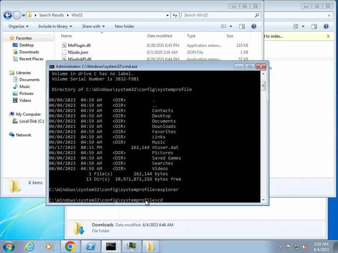The image size is (338, 253).
Task: Toggle the preview pane in Win32 window
Action: coord(242,26)
